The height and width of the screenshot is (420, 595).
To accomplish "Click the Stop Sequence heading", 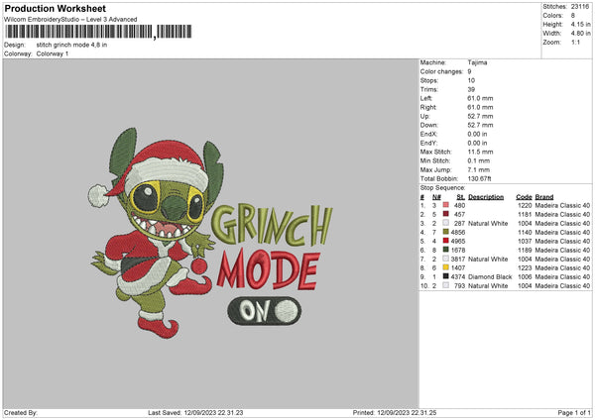I will click(442, 187).
